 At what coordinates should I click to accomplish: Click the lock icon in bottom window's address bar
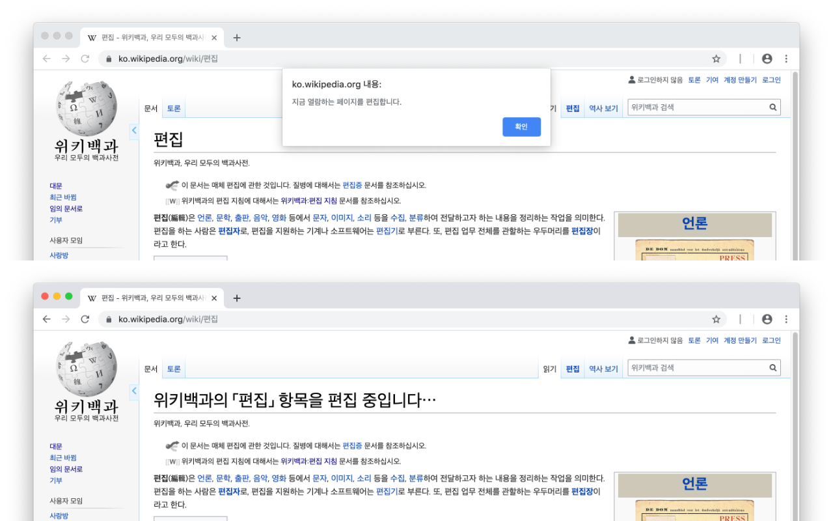108,319
